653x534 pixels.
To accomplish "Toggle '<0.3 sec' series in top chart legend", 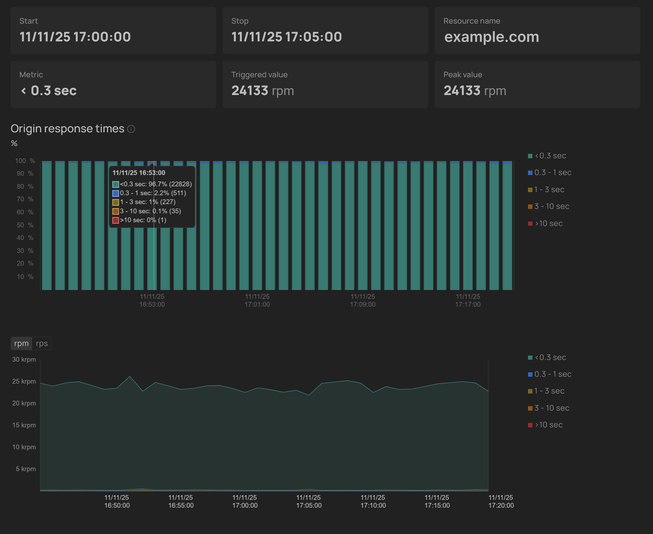I will click(550, 156).
